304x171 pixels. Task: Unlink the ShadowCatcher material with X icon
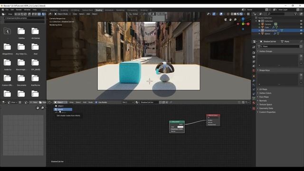pos(167,102)
